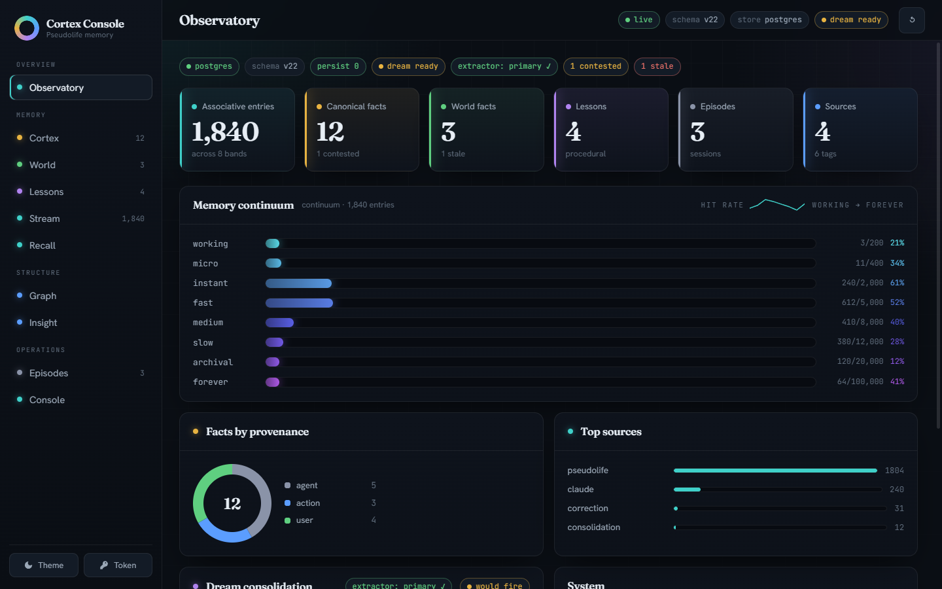
Task: Open Recall in the sidebar
Action: point(81,245)
